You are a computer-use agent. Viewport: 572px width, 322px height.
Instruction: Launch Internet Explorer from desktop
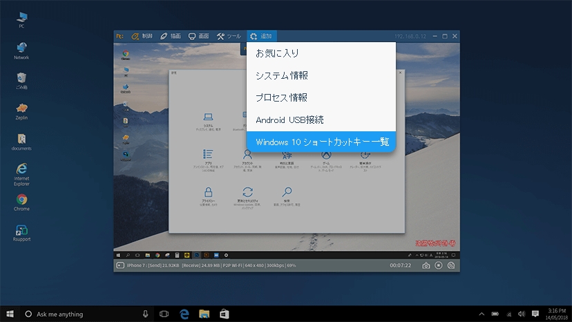coord(21,175)
